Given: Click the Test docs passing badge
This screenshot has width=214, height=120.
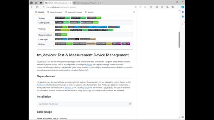Looking at the screenshot, I should tap(79, 18).
